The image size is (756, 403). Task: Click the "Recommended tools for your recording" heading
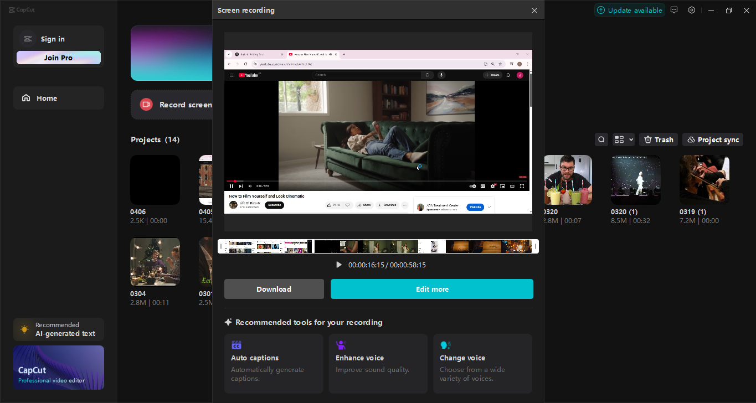click(309, 322)
